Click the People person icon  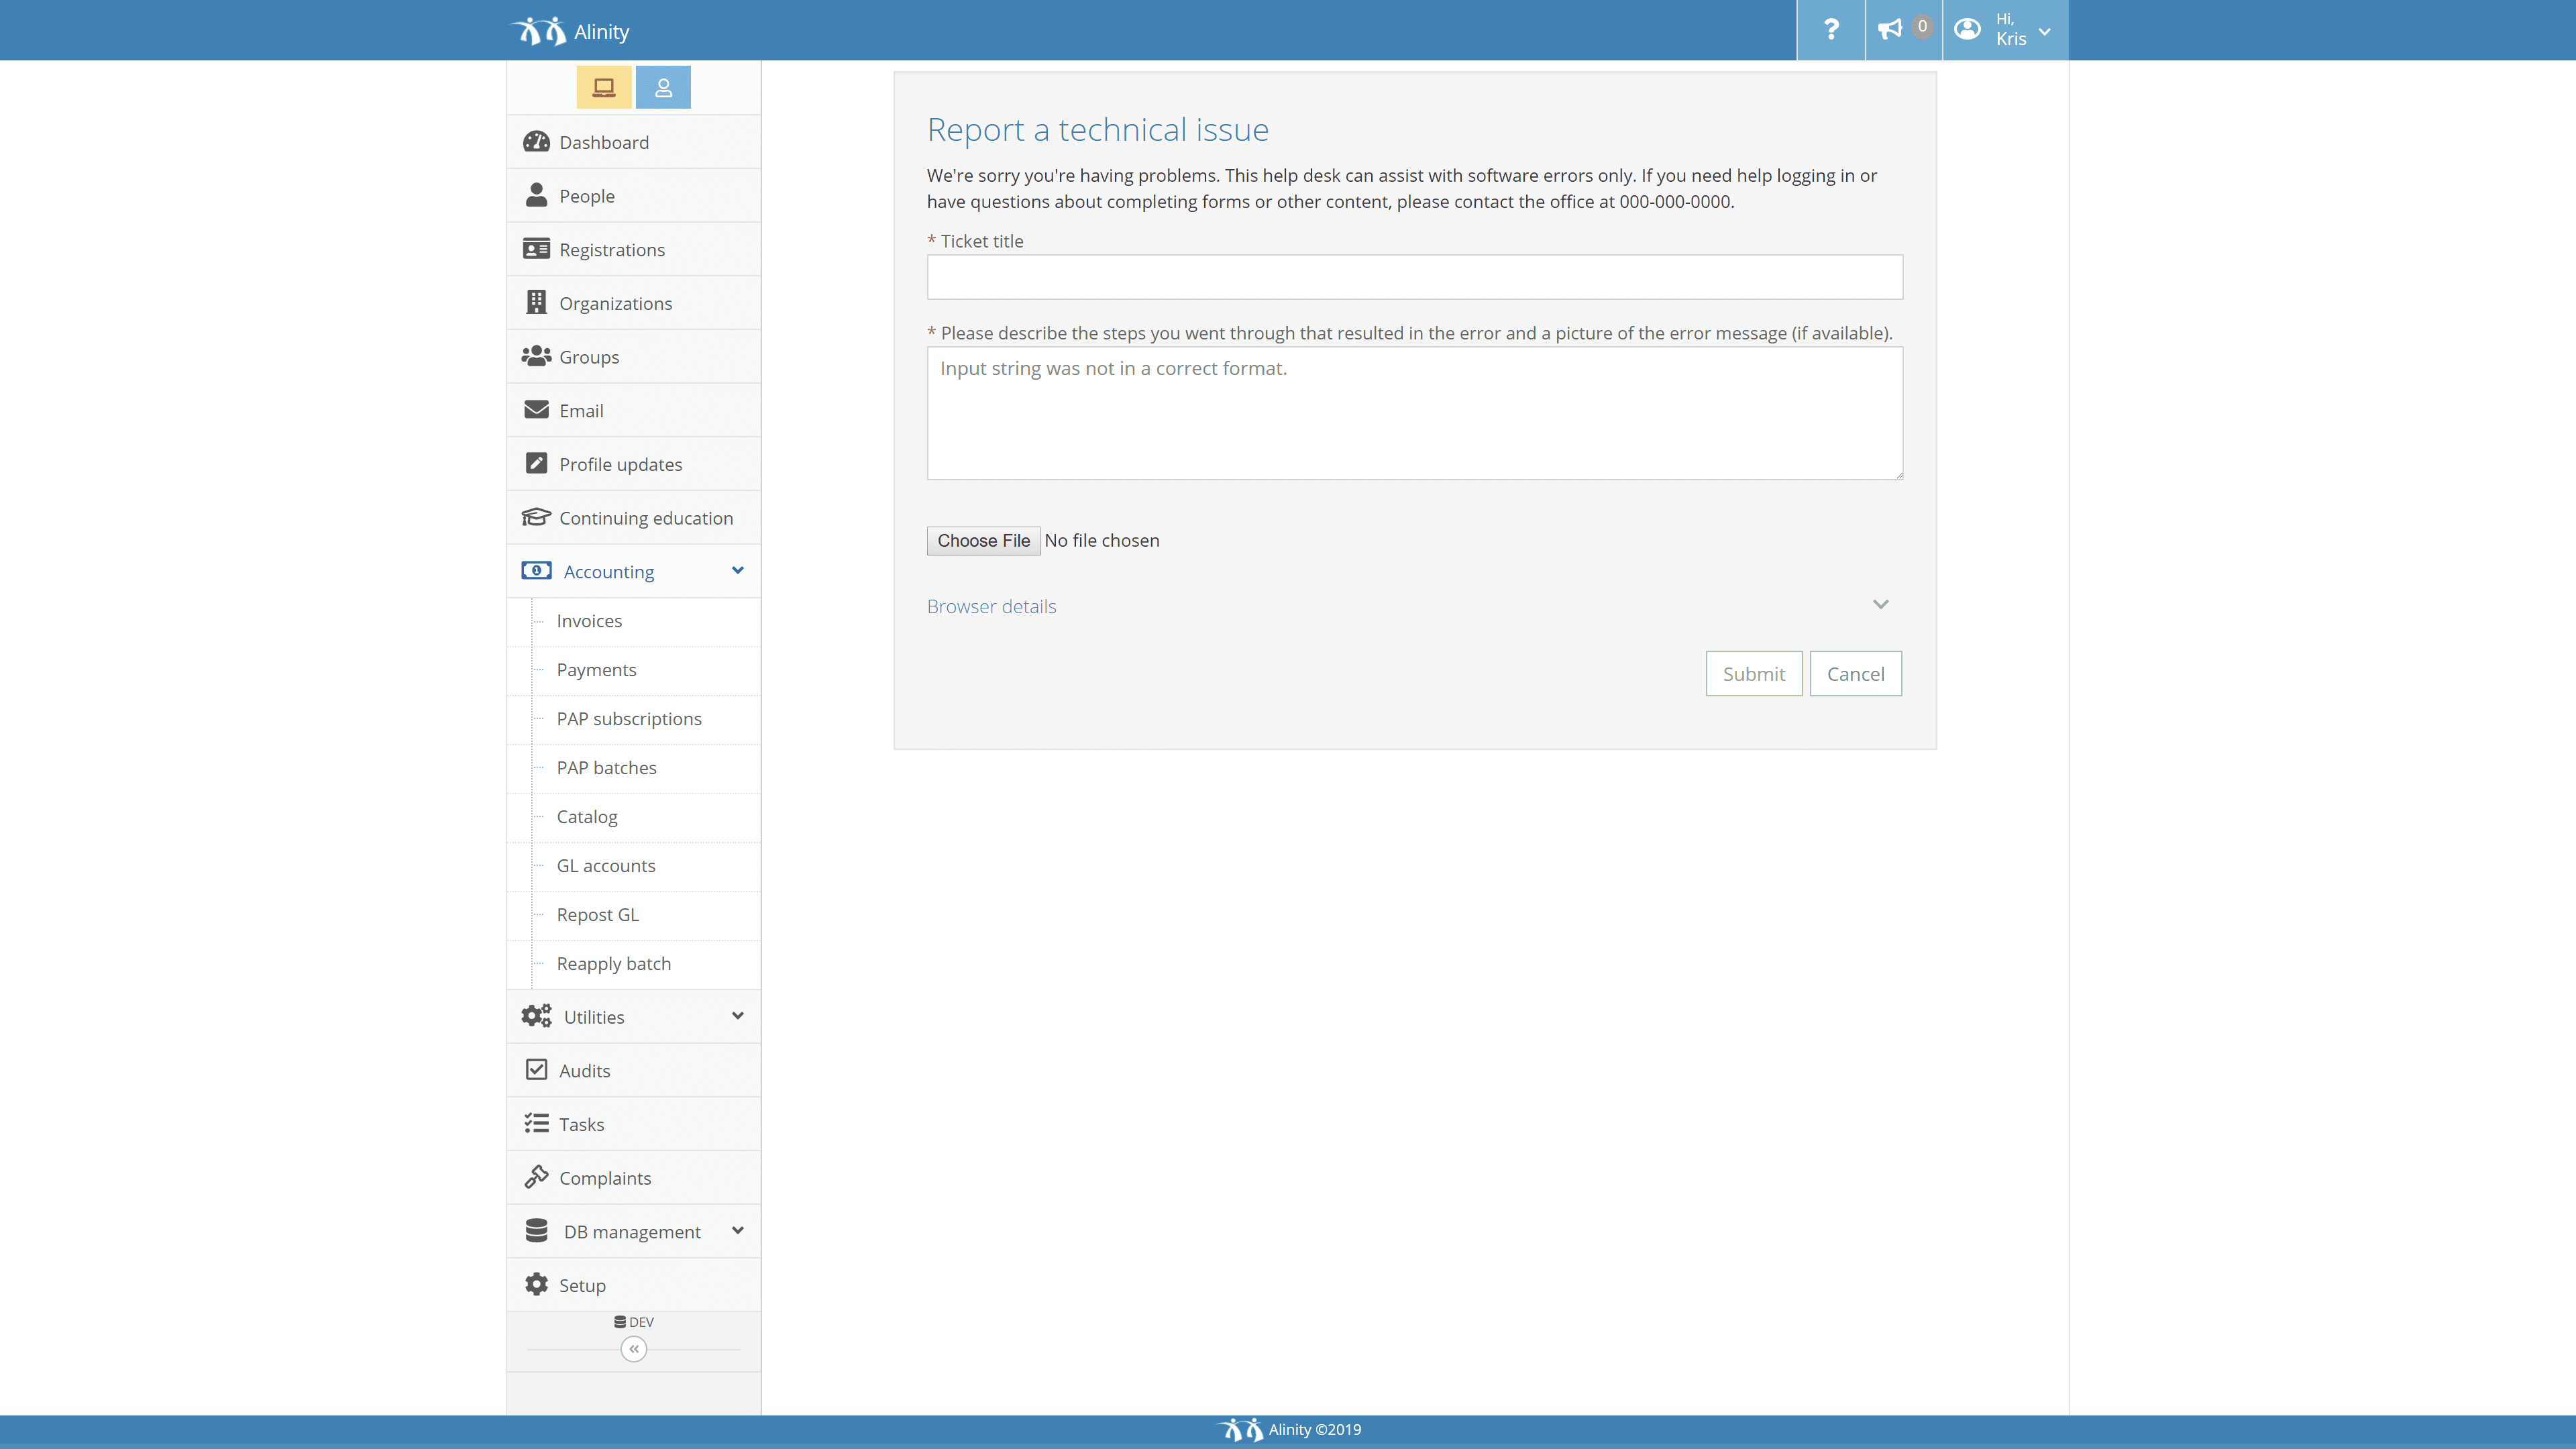[x=536, y=195]
